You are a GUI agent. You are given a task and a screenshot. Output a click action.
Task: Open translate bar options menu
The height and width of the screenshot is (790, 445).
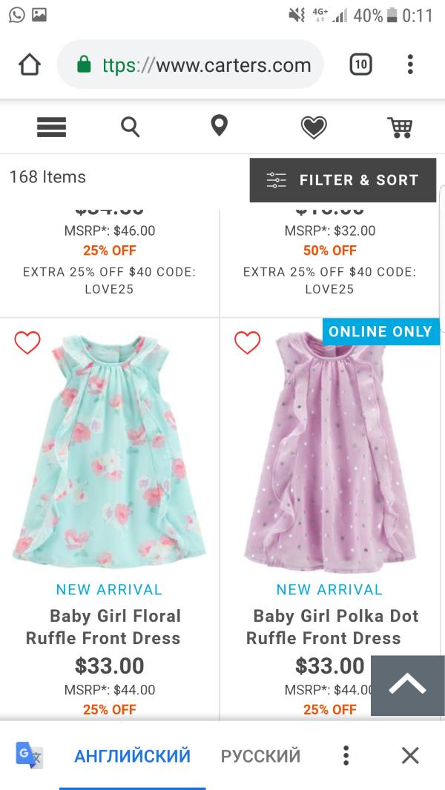(x=346, y=755)
